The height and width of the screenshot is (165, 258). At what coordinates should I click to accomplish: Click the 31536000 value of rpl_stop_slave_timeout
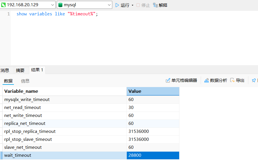click(153, 139)
